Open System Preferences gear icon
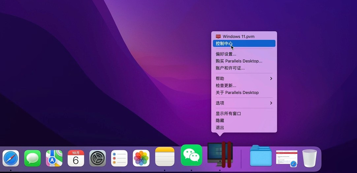The image size is (357, 173). (98, 159)
